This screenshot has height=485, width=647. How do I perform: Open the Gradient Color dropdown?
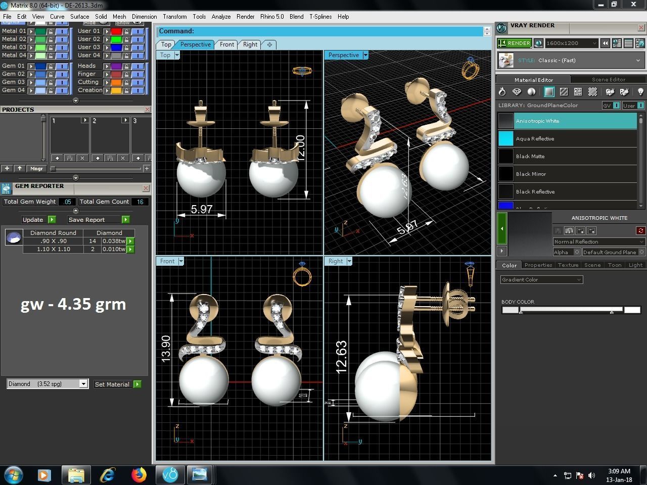pos(542,279)
